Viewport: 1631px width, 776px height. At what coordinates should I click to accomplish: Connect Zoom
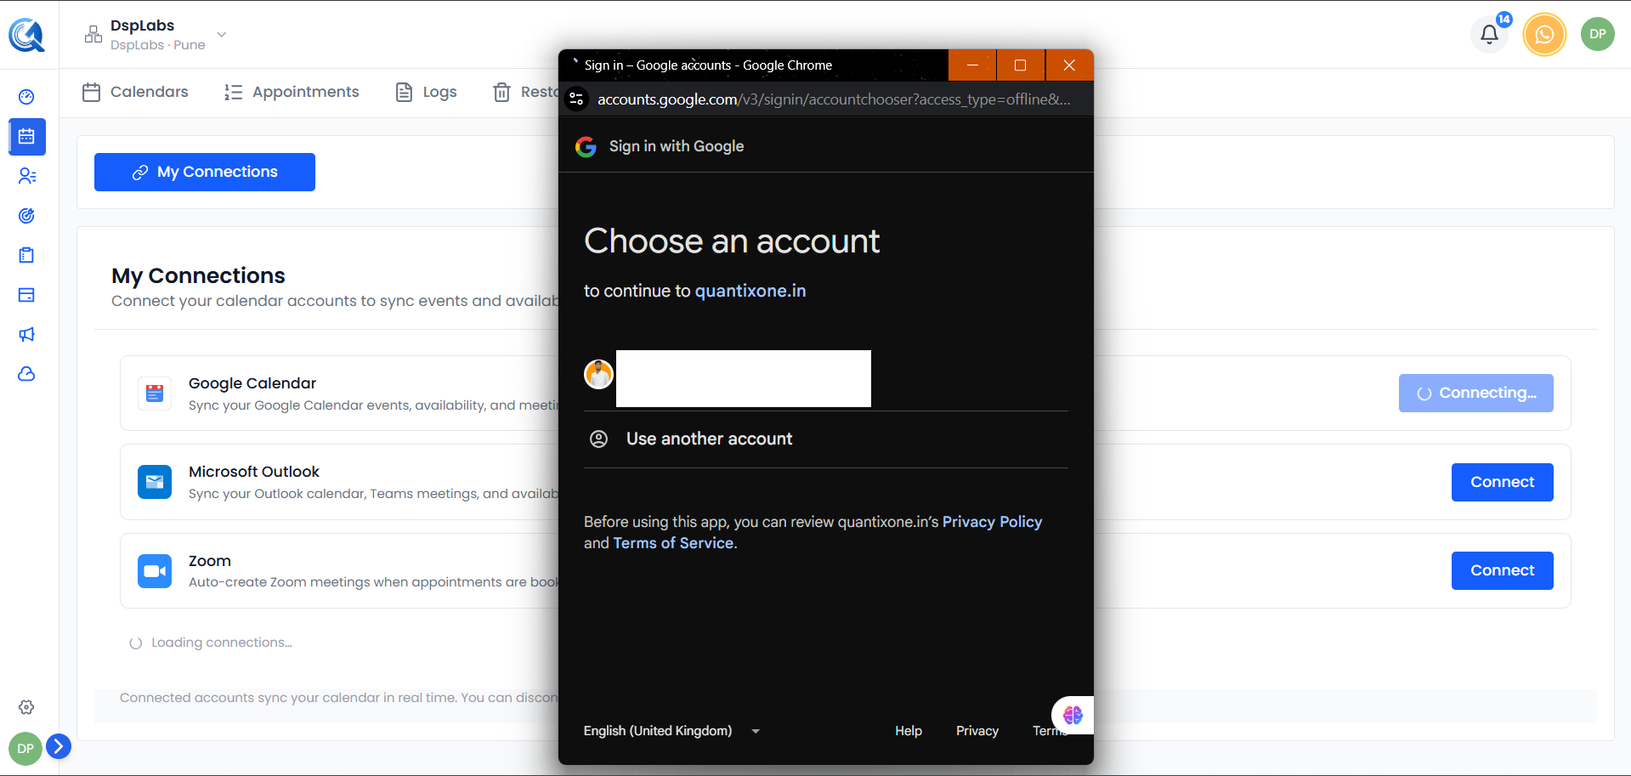pyautogui.click(x=1503, y=571)
